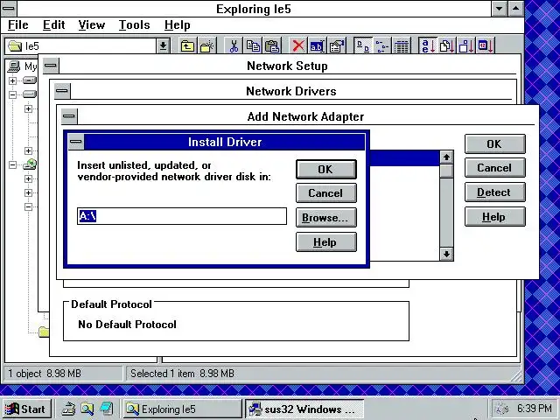Sort by type using documents arrow icon
The image size is (560, 420).
tap(447, 46)
